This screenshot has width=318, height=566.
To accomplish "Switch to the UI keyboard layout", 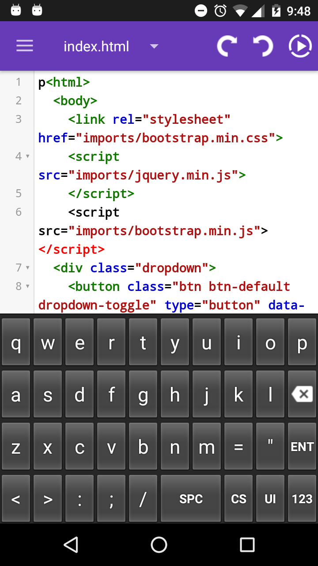I will point(270,498).
